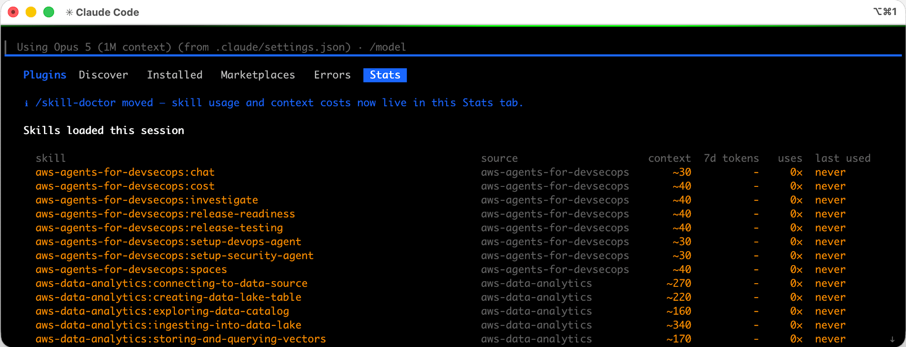Click context value ~220 for creating-data-lake-table

pyautogui.click(x=679, y=297)
